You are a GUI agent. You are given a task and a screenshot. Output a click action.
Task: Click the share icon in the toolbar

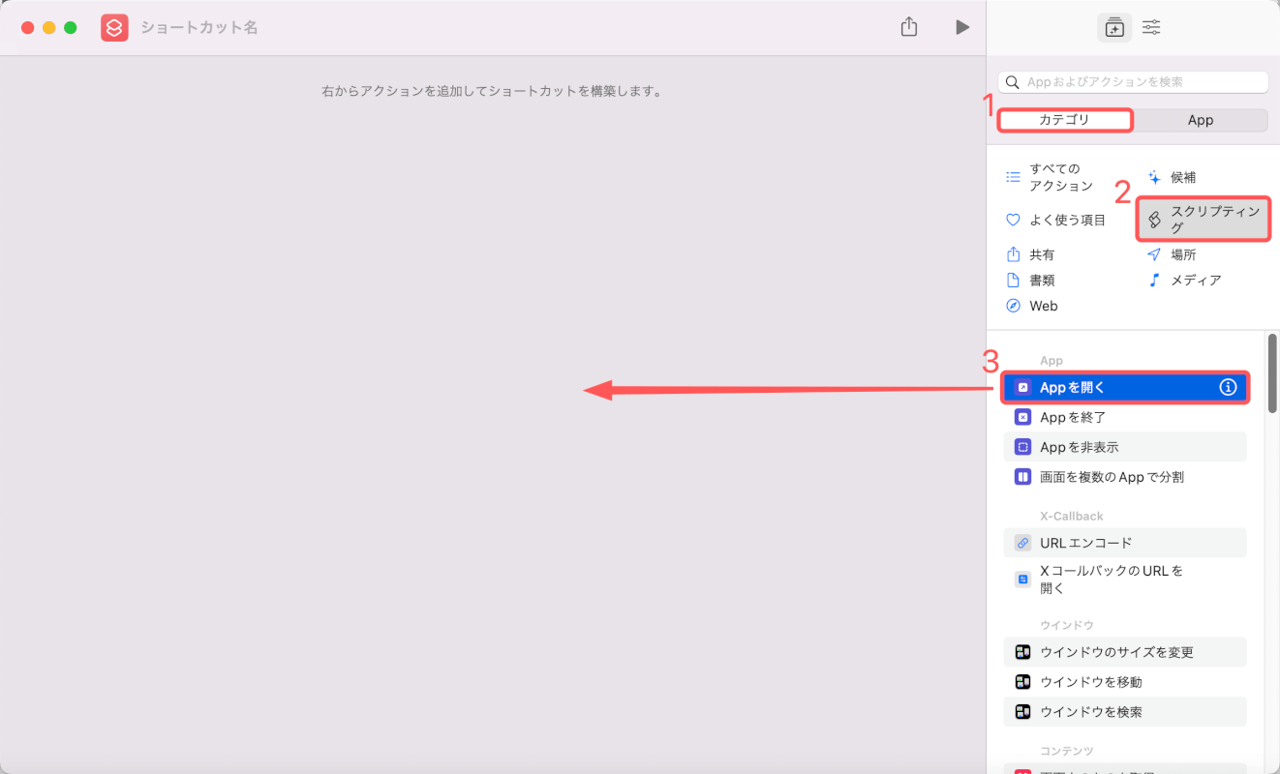[908, 27]
